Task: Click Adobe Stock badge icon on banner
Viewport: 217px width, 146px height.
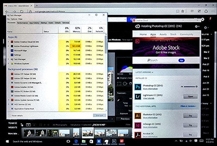Action: click(x=137, y=41)
